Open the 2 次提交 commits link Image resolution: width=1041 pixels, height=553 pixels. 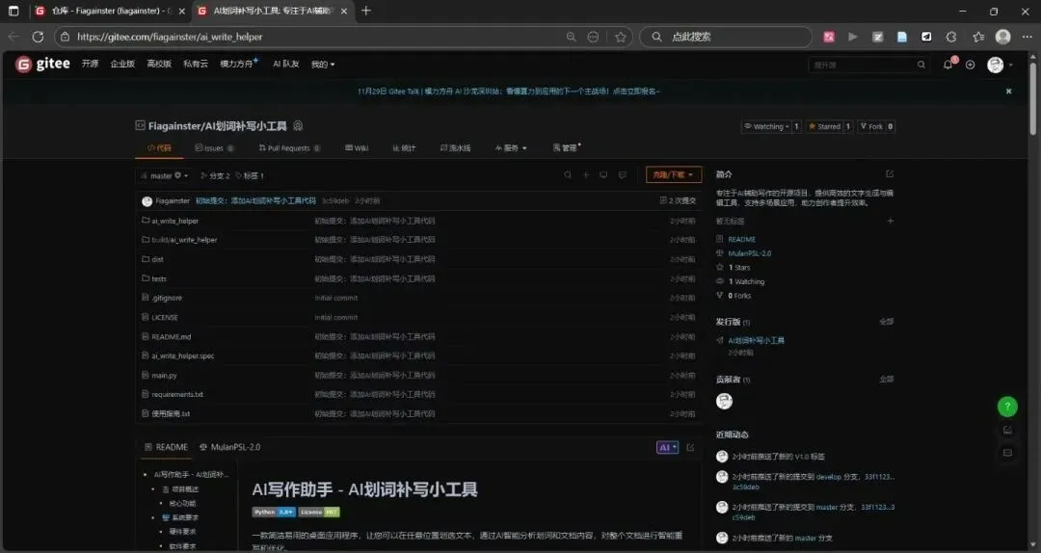[x=678, y=200]
